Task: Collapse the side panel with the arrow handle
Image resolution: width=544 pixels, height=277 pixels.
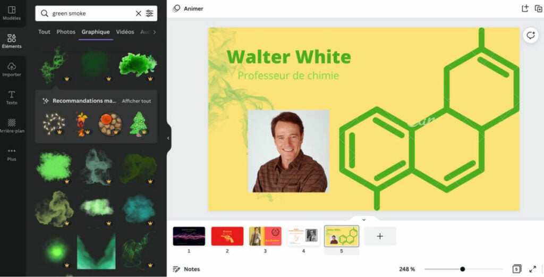Action: tap(168, 138)
